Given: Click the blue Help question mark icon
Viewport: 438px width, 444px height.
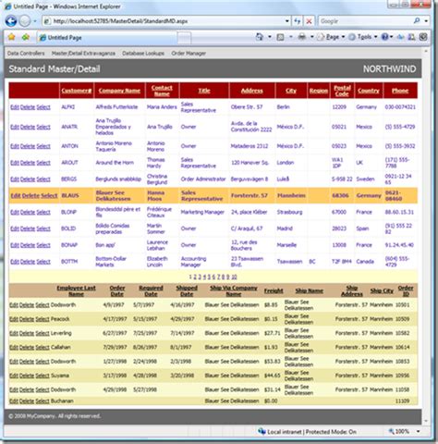Looking at the screenshot, I should [384, 37].
